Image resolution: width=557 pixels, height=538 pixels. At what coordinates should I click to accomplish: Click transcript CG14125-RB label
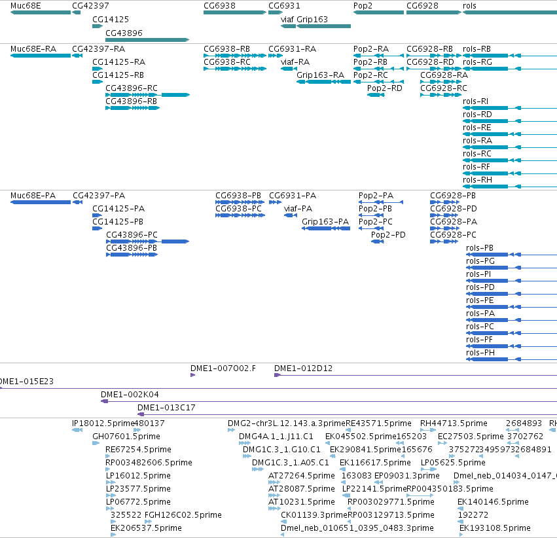(118, 75)
